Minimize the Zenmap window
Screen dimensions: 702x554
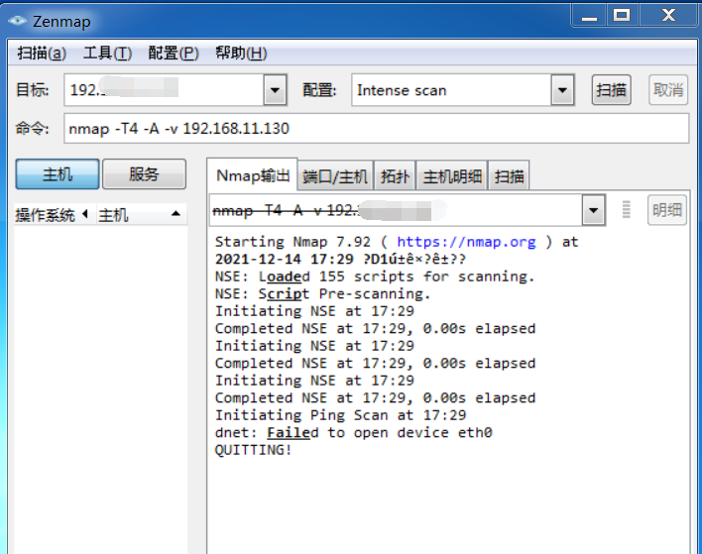tap(589, 16)
